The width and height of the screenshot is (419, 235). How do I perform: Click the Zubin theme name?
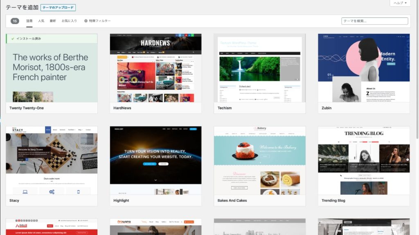tap(326, 108)
